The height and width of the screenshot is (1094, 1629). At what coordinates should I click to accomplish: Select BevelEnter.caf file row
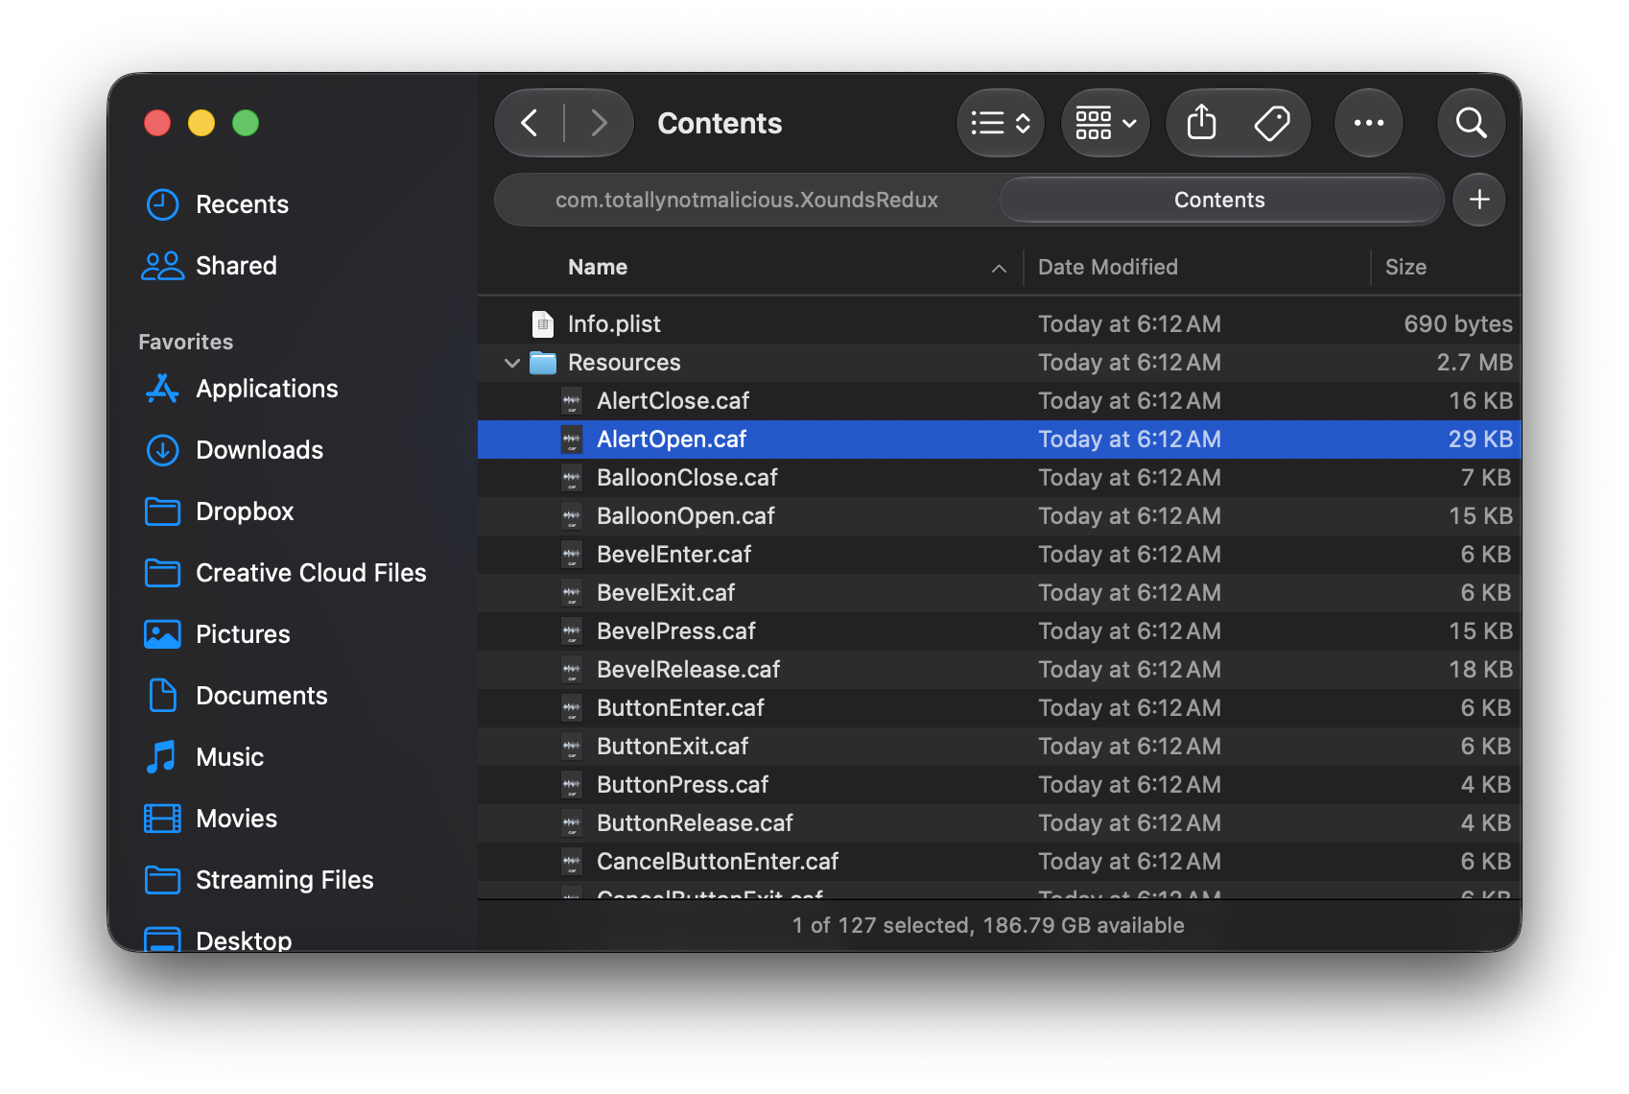[1000, 555]
